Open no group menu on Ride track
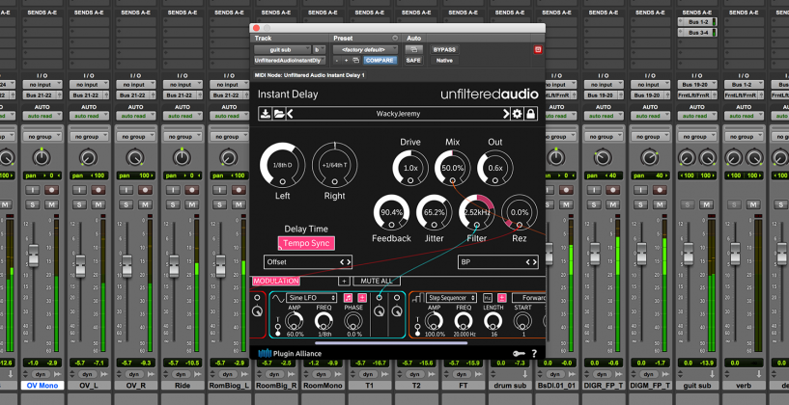This screenshot has height=405, width=789. coord(183,137)
